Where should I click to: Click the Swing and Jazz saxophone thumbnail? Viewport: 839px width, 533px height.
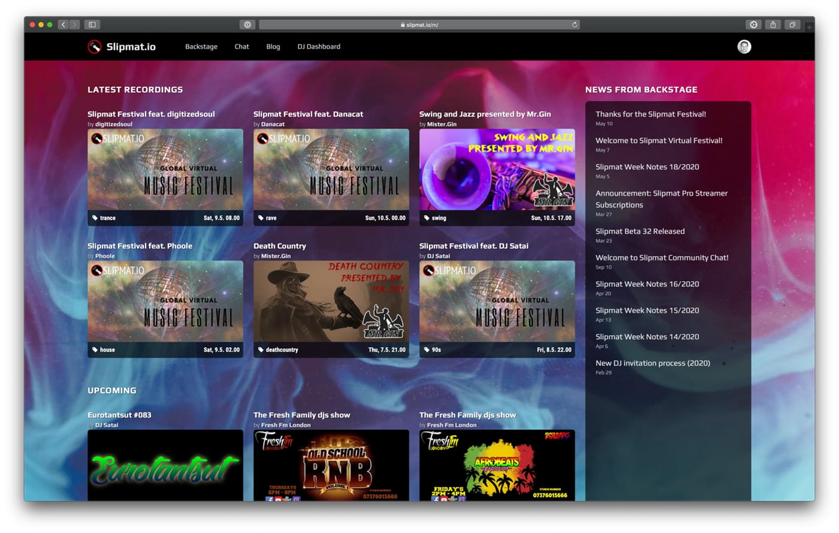tap(497, 170)
